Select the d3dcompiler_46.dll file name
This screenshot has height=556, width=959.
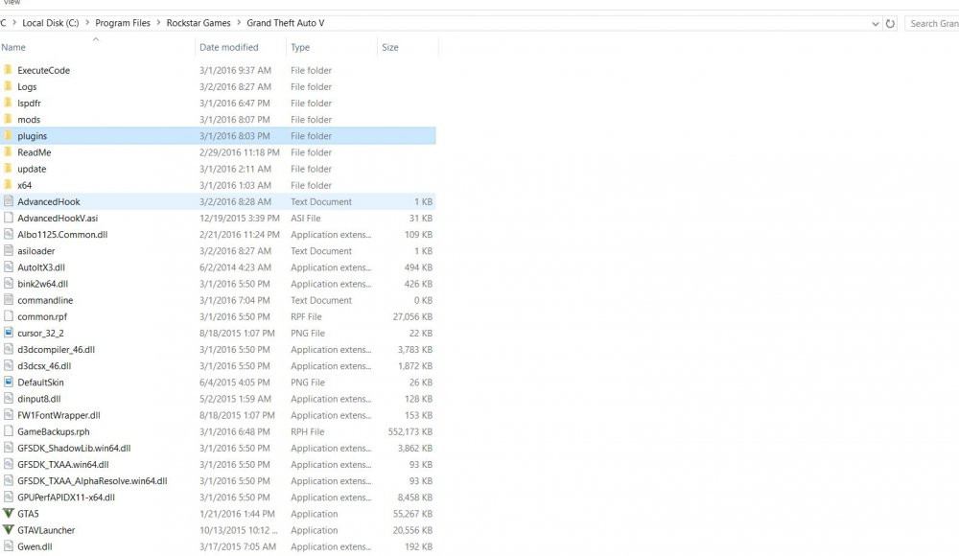(57, 349)
